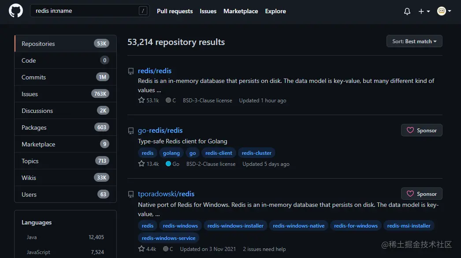Click the star icon showing 13.4k
The width and height of the screenshot is (461, 258).
[141, 164]
